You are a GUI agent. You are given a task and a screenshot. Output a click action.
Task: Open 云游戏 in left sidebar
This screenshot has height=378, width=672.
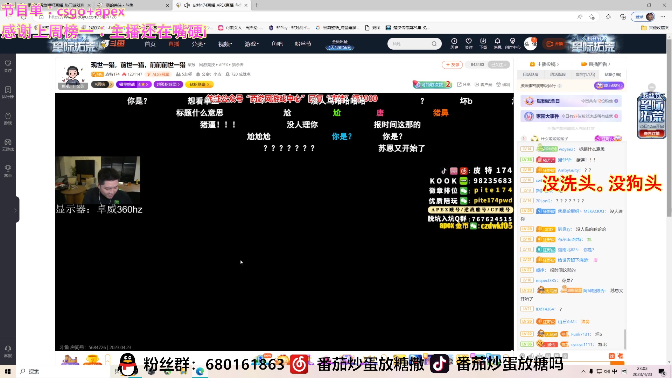8,145
